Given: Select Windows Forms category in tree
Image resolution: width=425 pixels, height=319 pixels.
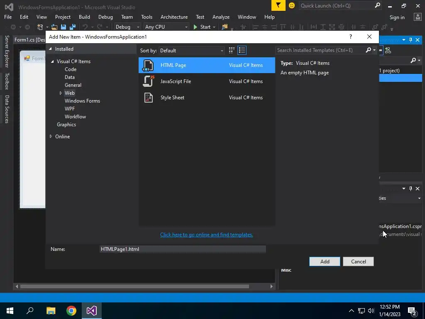Looking at the screenshot, I should 83,101.
